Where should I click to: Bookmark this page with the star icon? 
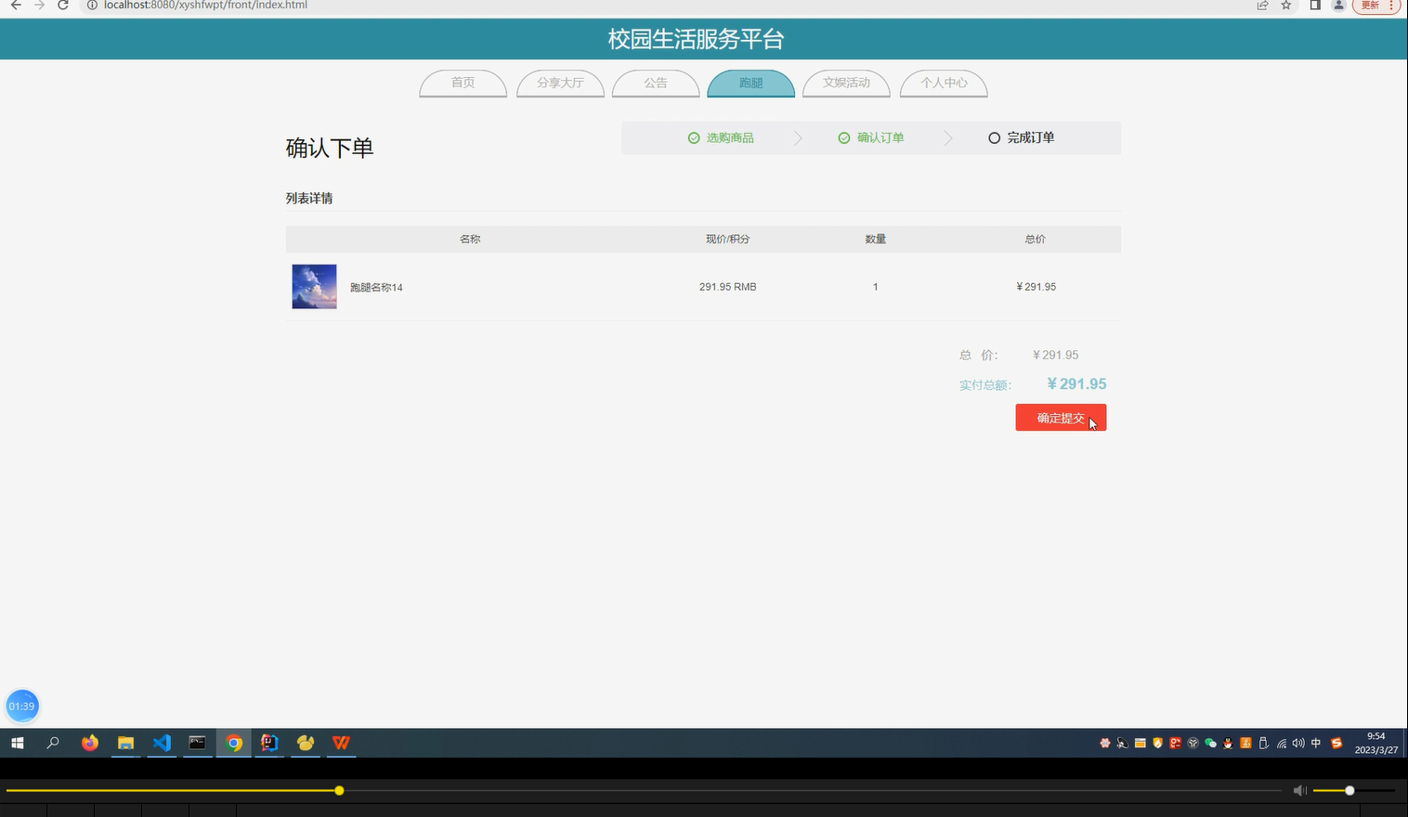point(1285,6)
